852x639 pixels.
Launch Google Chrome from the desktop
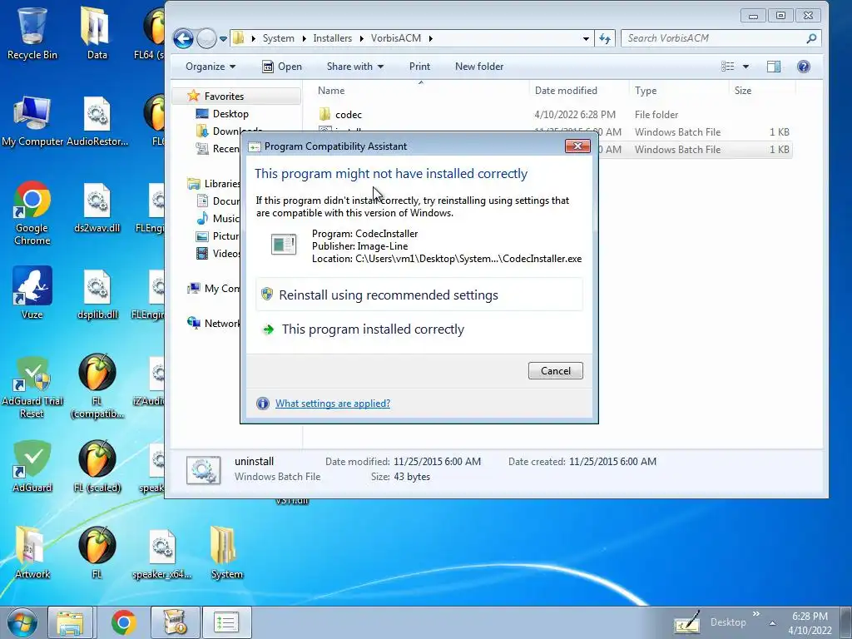pyautogui.click(x=32, y=213)
